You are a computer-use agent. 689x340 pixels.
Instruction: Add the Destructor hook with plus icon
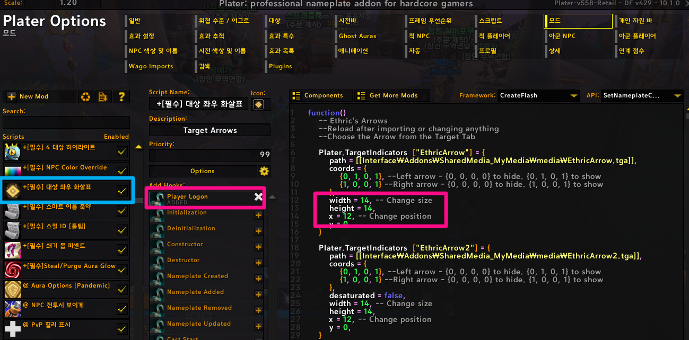click(x=258, y=263)
